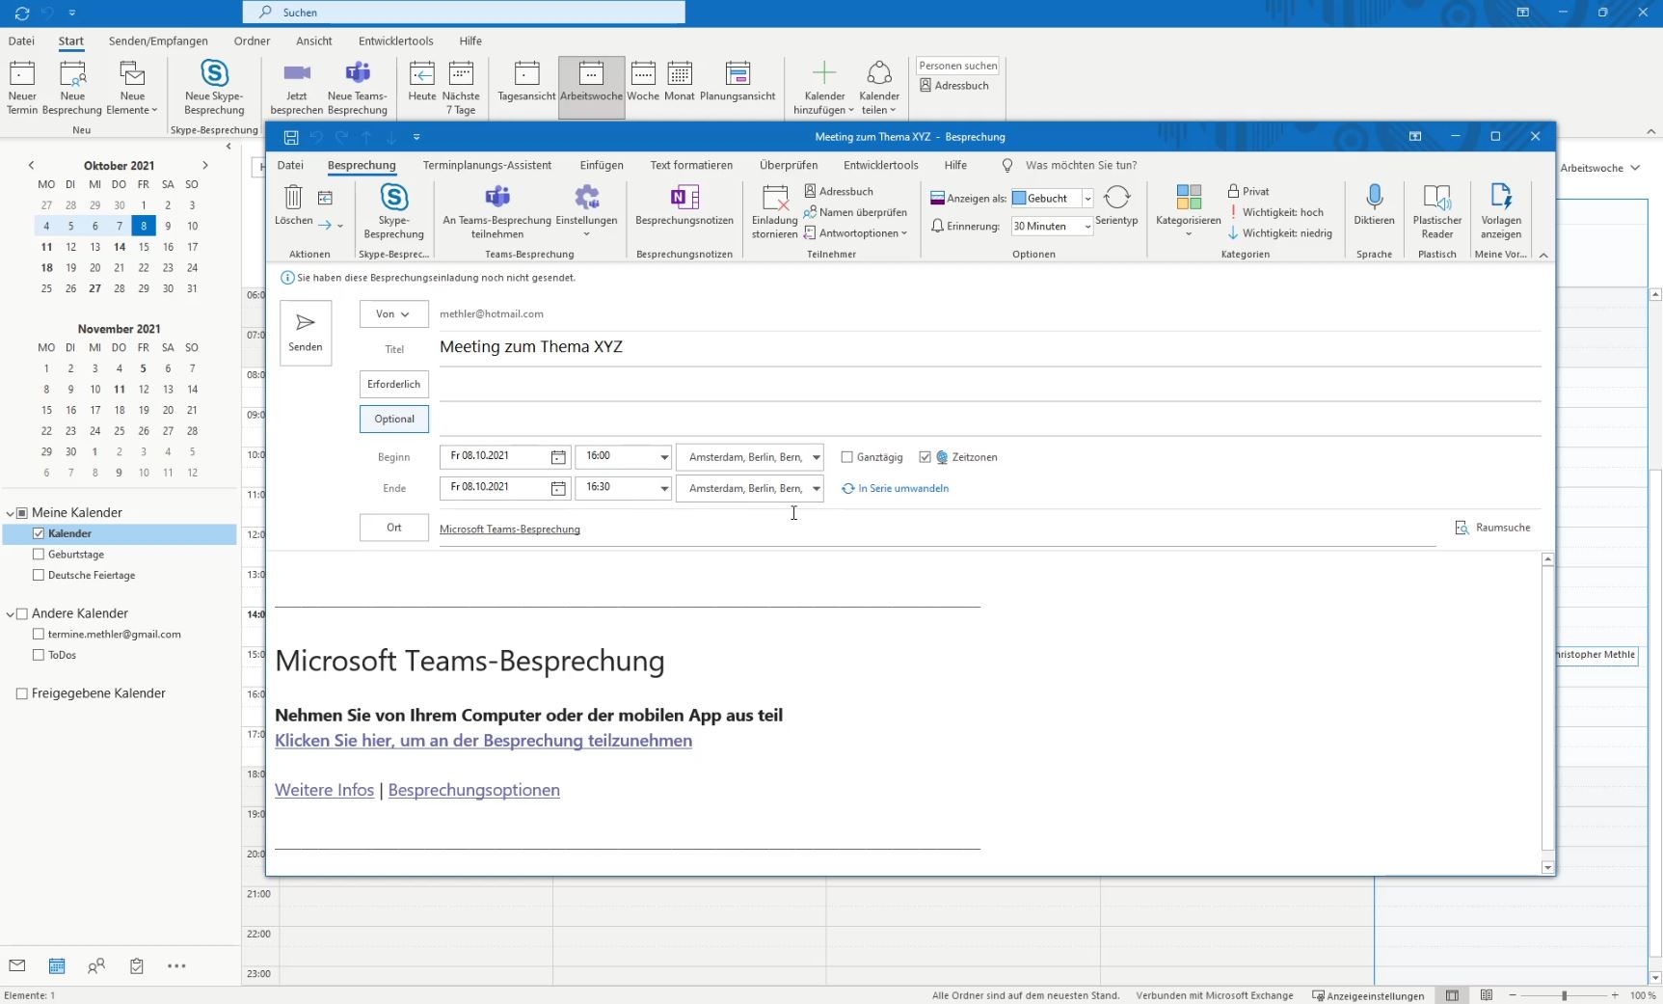
Task: Switch to Monat view
Action: point(680,81)
